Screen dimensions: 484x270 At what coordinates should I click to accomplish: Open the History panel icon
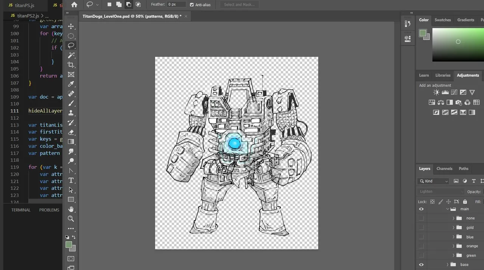408,24
